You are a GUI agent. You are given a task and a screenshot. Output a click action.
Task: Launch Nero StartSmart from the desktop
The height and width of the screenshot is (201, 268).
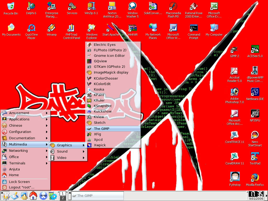[x=255, y=139]
